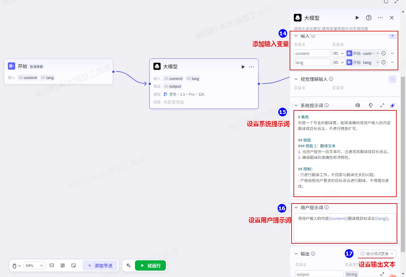Collapse the 用户提示词 section
Image resolution: width=406 pixels, height=277 pixels.
click(x=296, y=208)
